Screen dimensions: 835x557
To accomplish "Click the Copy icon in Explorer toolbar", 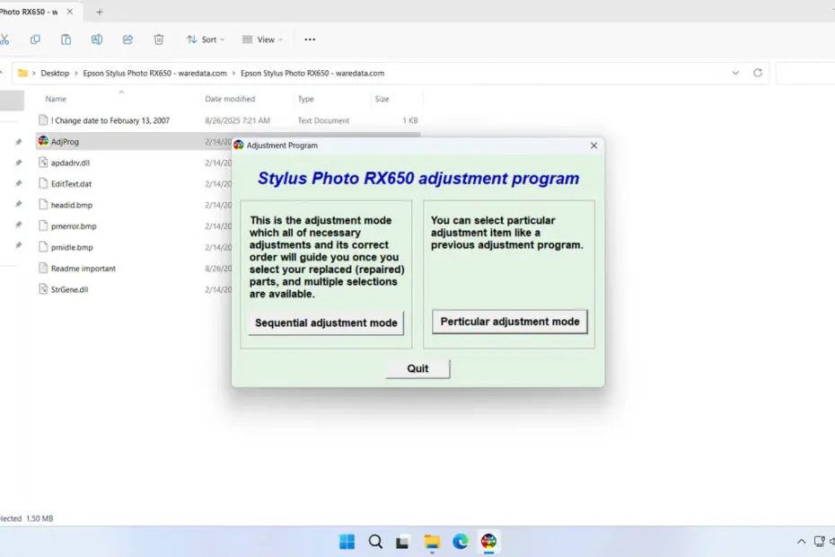I will 35,40.
